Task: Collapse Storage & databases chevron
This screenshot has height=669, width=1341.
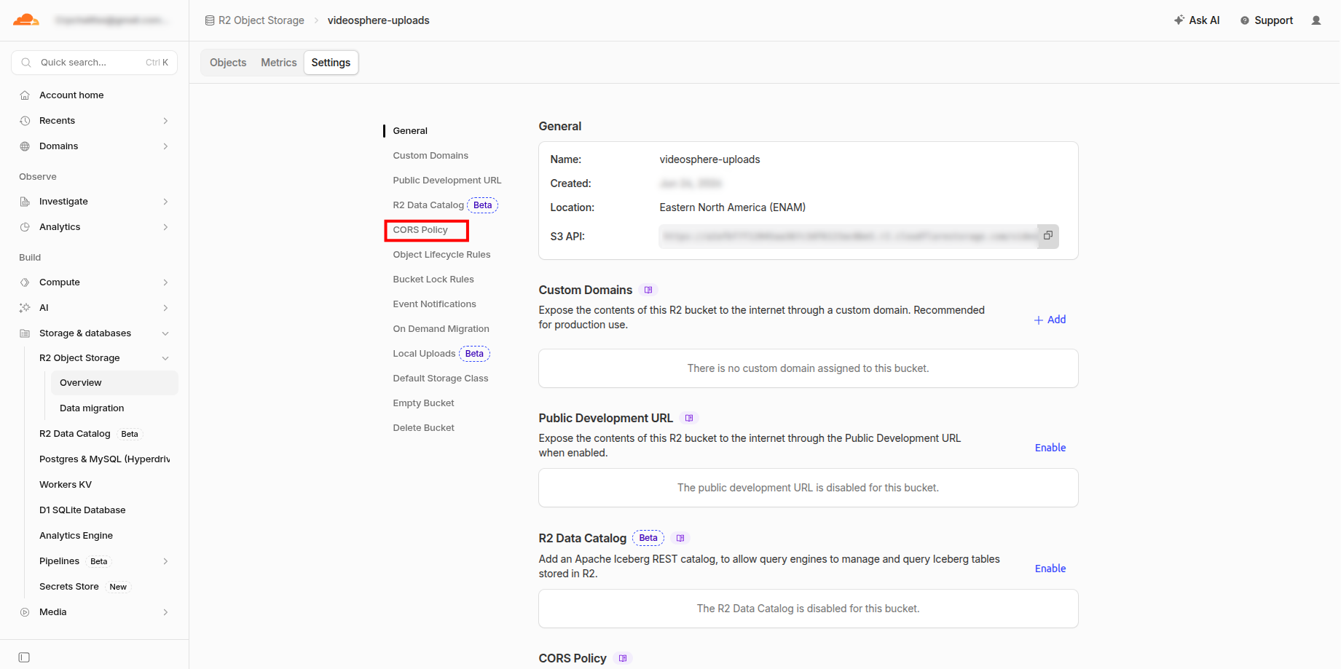Action: click(x=165, y=333)
